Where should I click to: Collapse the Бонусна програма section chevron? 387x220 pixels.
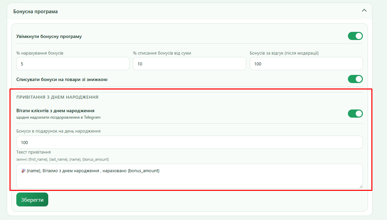coord(364,11)
